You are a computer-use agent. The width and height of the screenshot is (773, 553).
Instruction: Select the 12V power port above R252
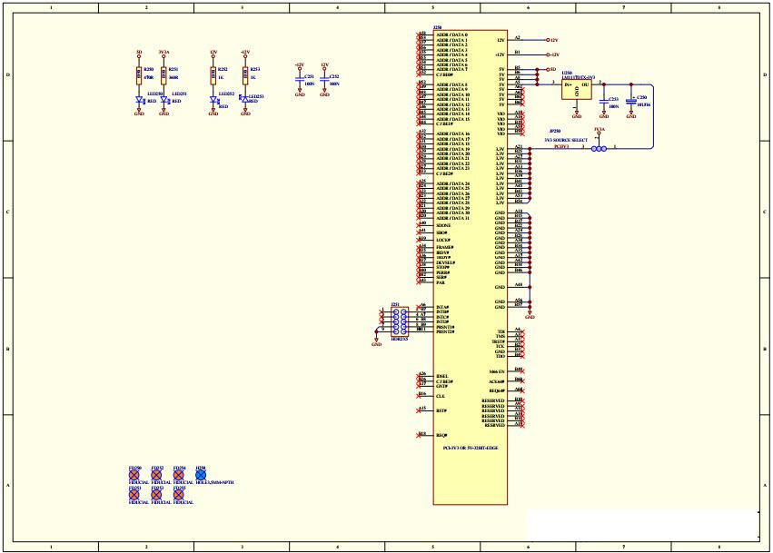click(213, 55)
